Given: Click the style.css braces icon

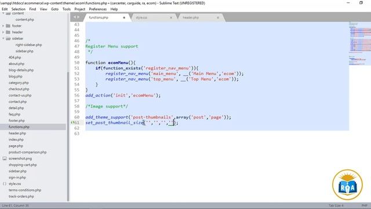Looking at the screenshot, I should click(5, 184).
